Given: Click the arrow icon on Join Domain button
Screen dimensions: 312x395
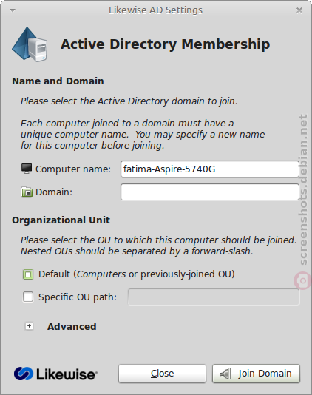Looking at the screenshot, I should point(225,374).
